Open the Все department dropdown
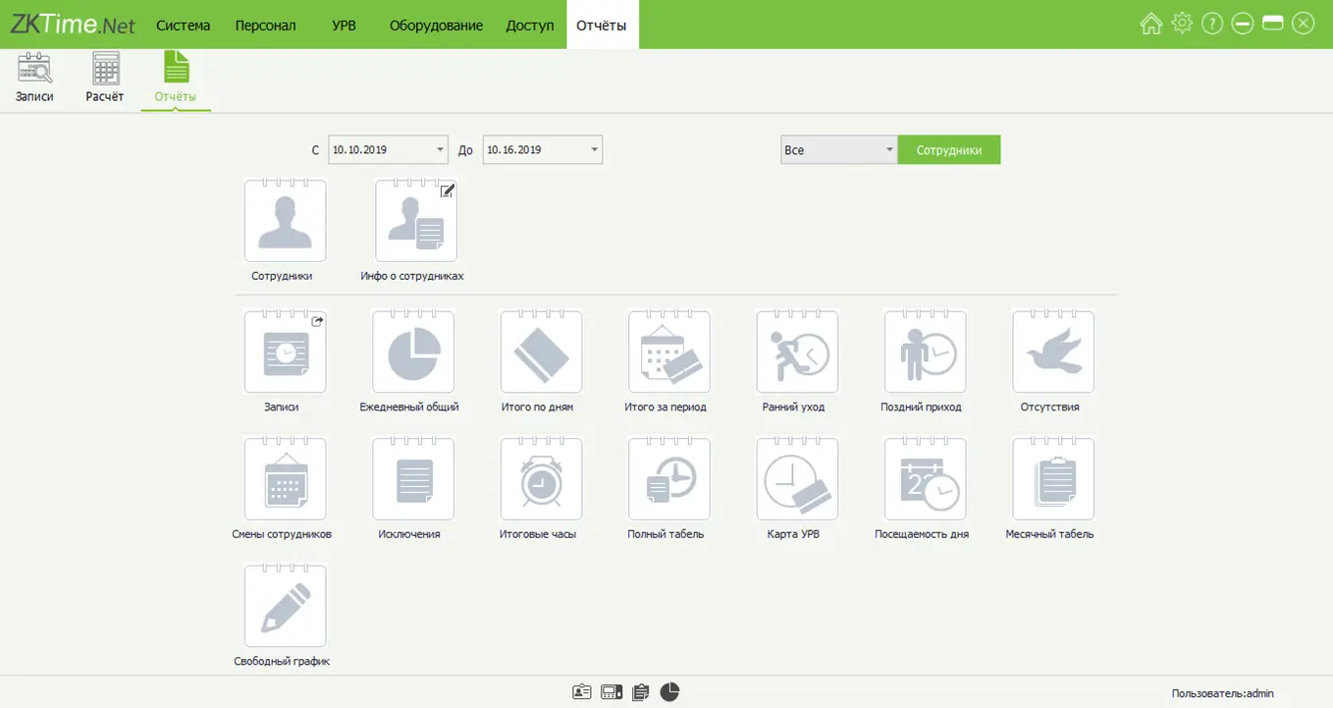 [x=889, y=150]
